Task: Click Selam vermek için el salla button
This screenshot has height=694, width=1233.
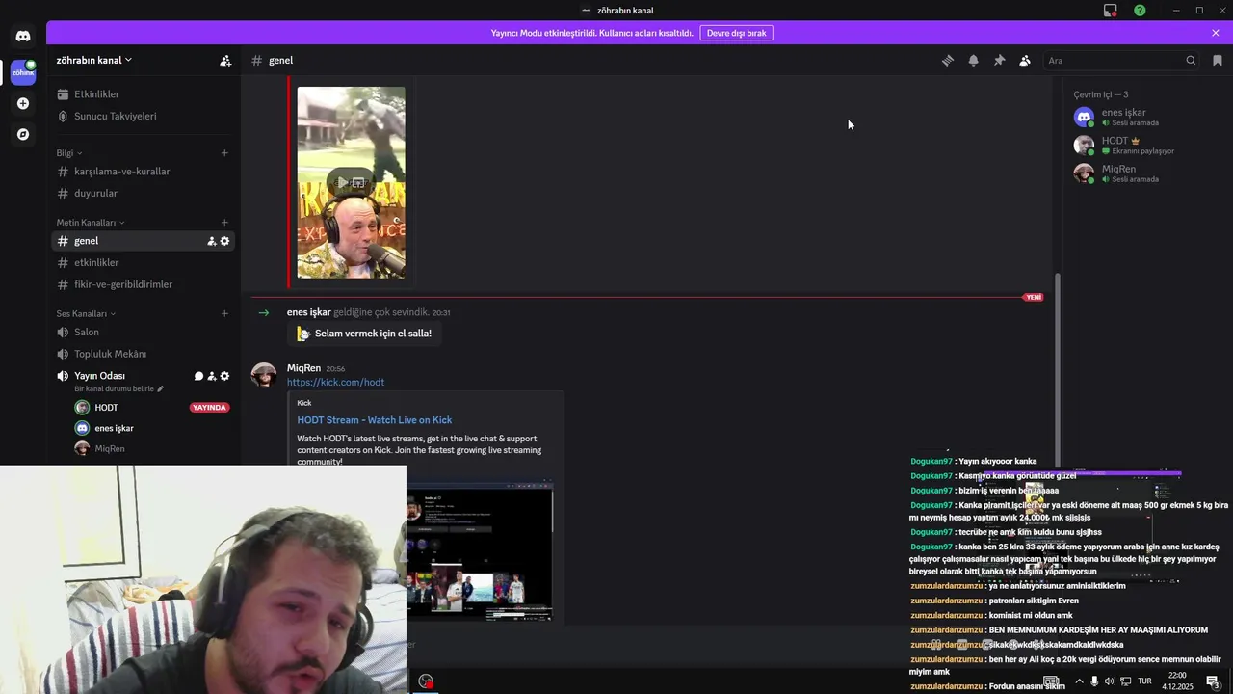Action: pos(364,334)
